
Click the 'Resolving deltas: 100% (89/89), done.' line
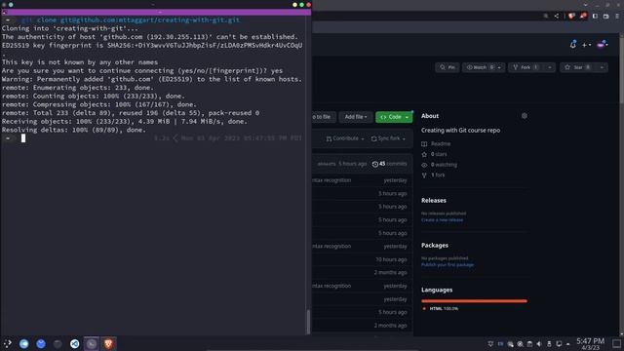point(74,130)
